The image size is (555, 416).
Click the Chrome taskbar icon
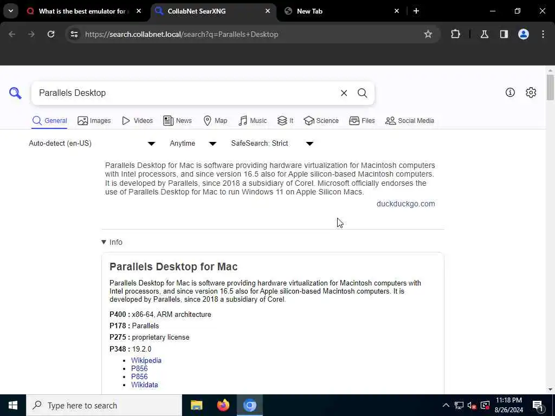(249, 405)
